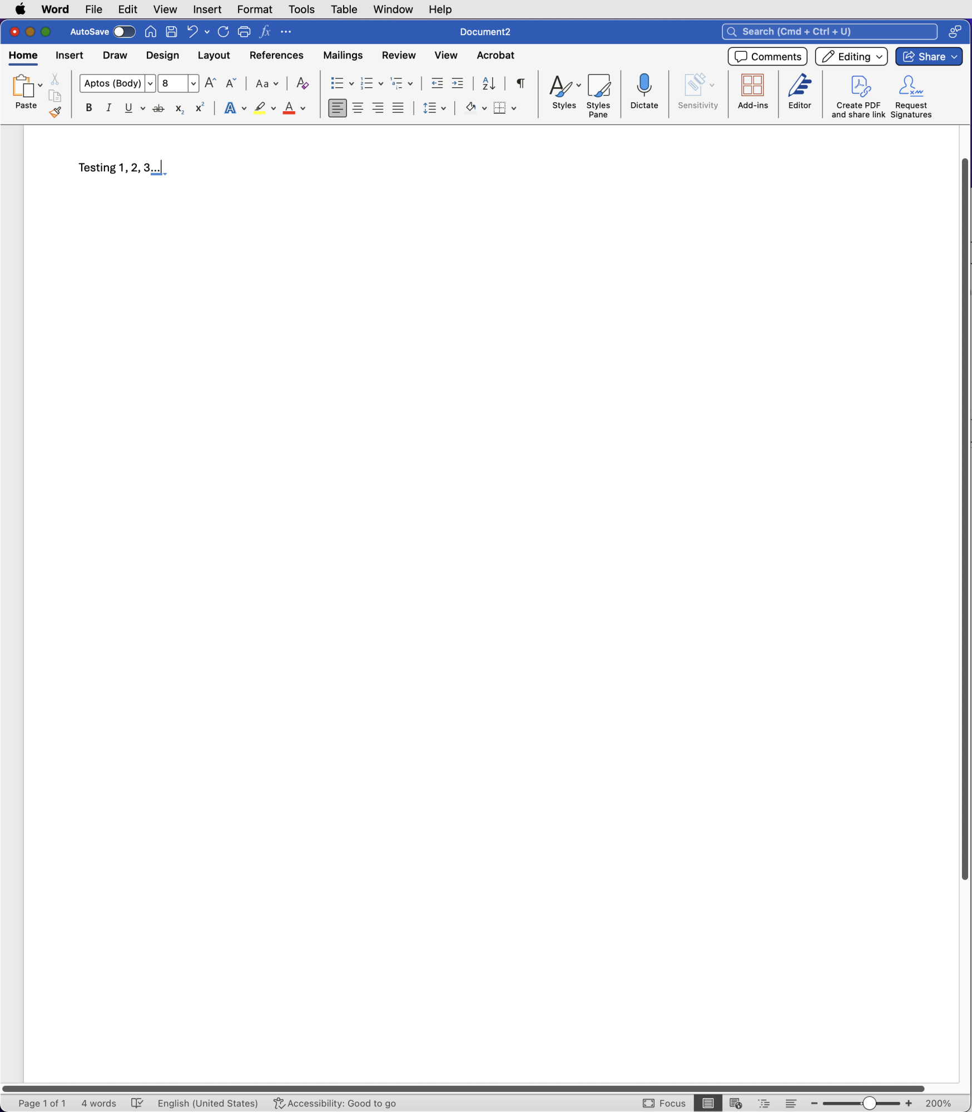This screenshot has height=1112, width=972.
Task: Click the Share button
Action: pos(929,56)
